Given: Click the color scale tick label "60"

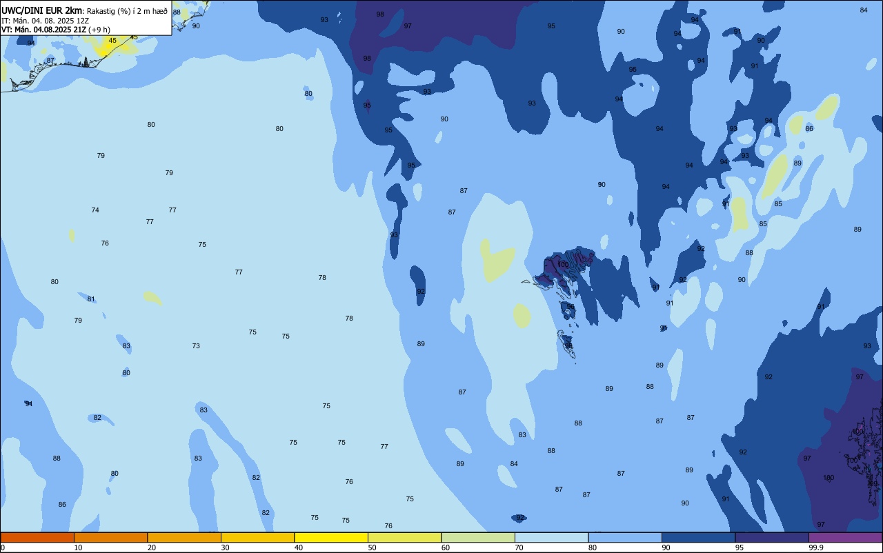Looking at the screenshot, I should pyautogui.click(x=446, y=547).
